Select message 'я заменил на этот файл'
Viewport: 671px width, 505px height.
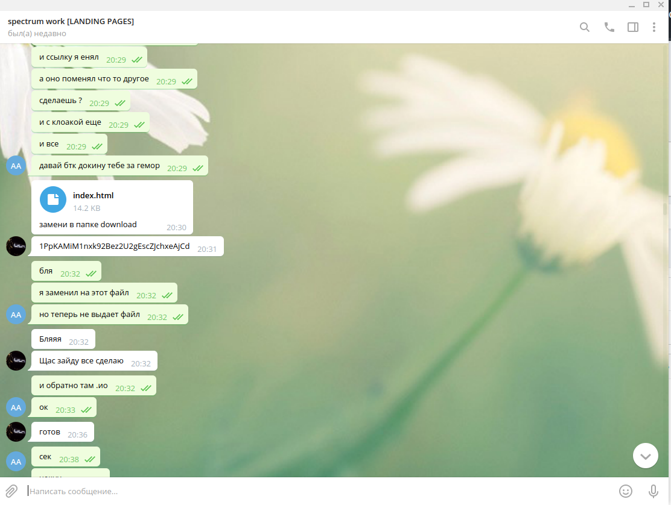pyautogui.click(x=104, y=293)
